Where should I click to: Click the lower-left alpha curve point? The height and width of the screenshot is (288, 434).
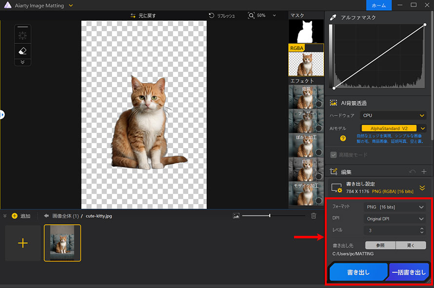(334, 88)
